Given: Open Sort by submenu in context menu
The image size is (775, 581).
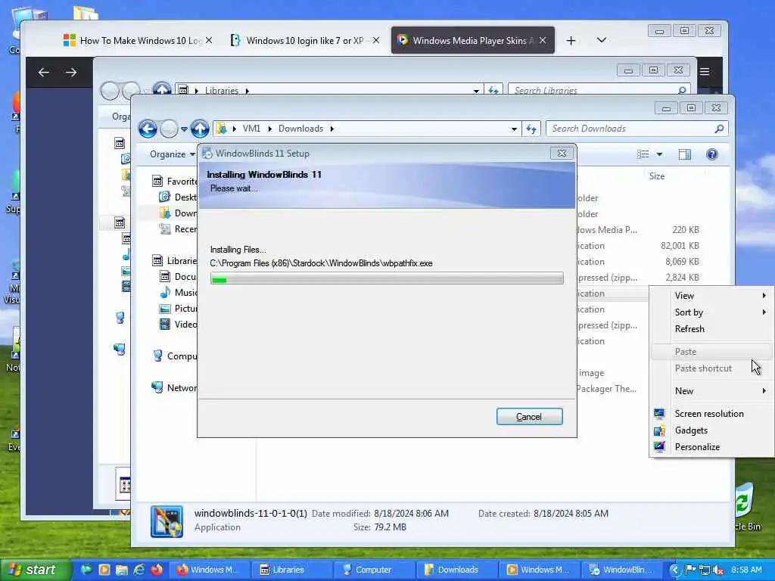Looking at the screenshot, I should pyautogui.click(x=711, y=312).
